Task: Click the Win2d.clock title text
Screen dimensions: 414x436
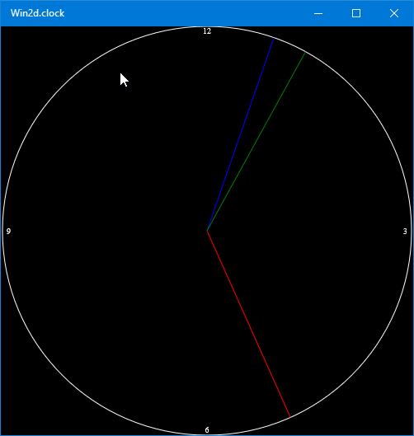Action: pyautogui.click(x=38, y=13)
